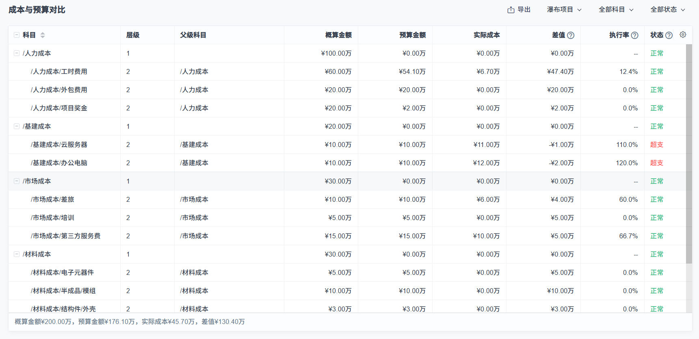The width and height of the screenshot is (699, 339).
Task: Sort by 科目 using the sort arrows
Action: 43,35
